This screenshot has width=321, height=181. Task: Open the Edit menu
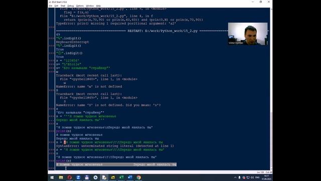coord(56,6)
